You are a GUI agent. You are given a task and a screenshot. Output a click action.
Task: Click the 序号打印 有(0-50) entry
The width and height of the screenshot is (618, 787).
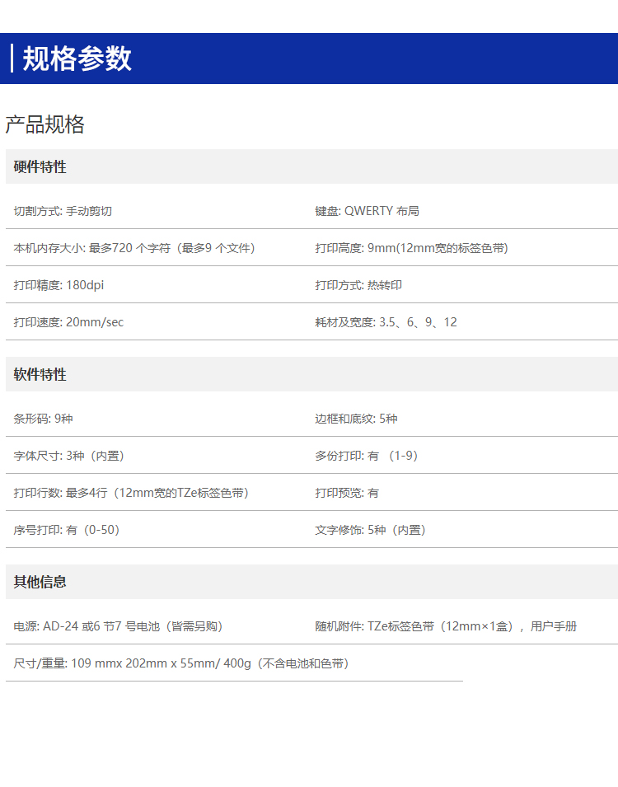click(67, 530)
